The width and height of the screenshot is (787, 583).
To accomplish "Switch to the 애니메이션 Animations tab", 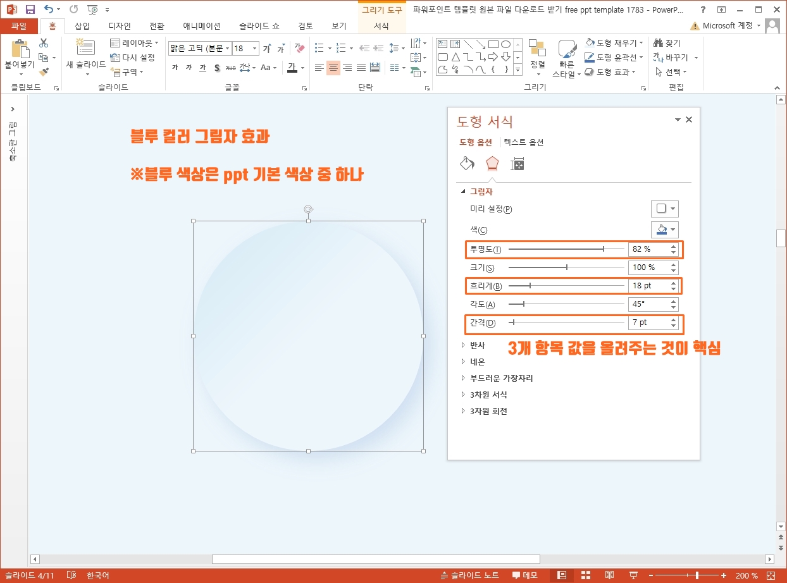I will click(x=201, y=26).
